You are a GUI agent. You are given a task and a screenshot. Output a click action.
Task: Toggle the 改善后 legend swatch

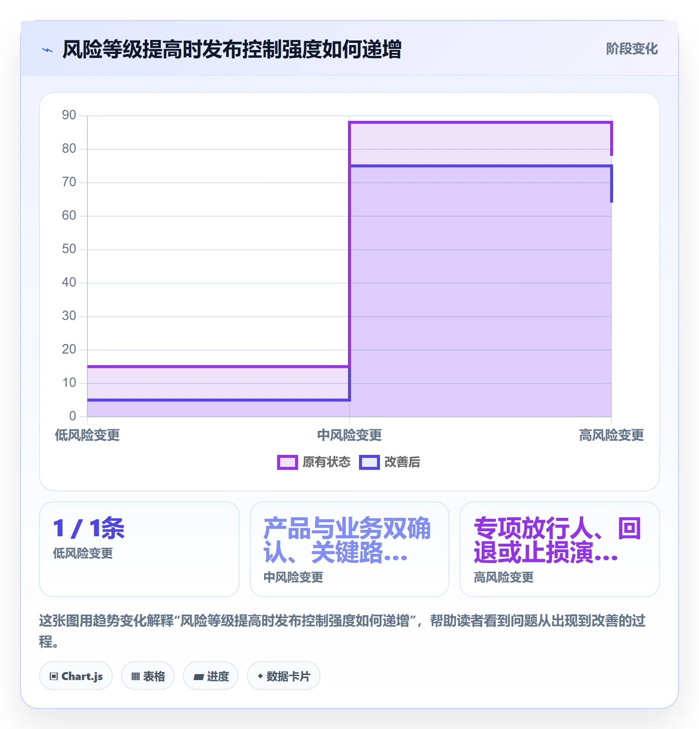pyautogui.click(x=369, y=462)
